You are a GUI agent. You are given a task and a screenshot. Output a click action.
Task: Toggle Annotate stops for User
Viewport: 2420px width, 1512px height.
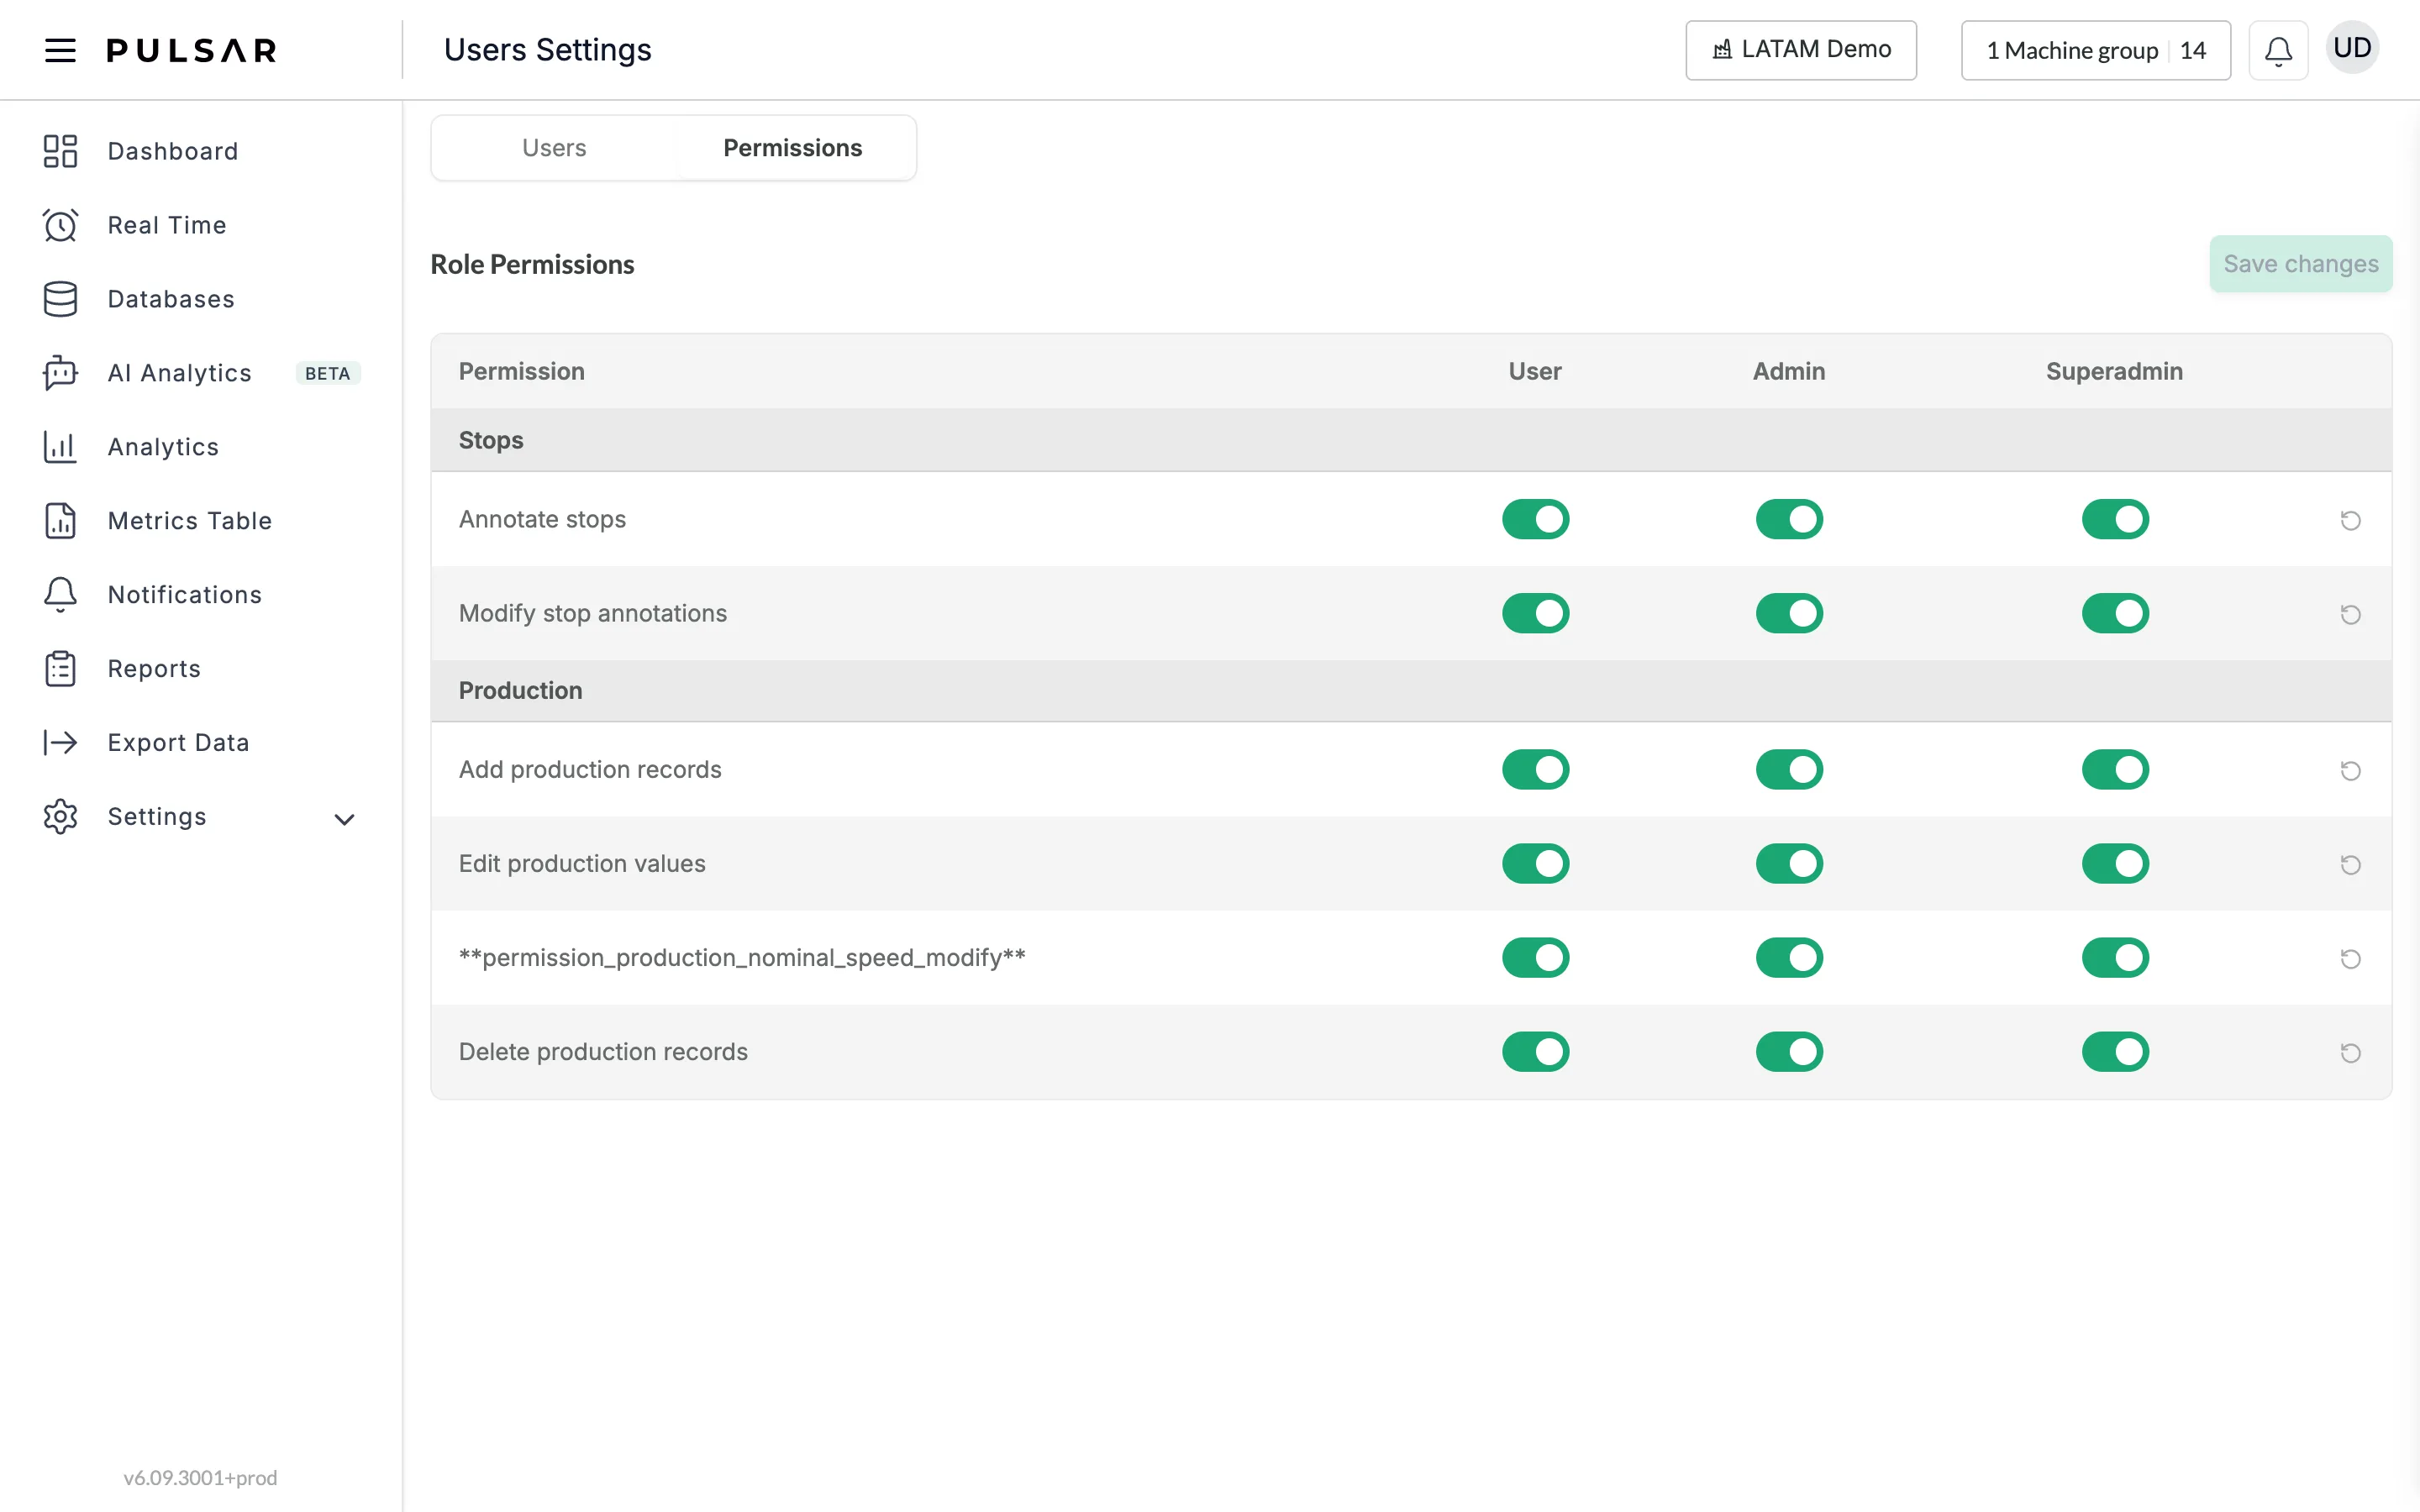click(x=1535, y=519)
